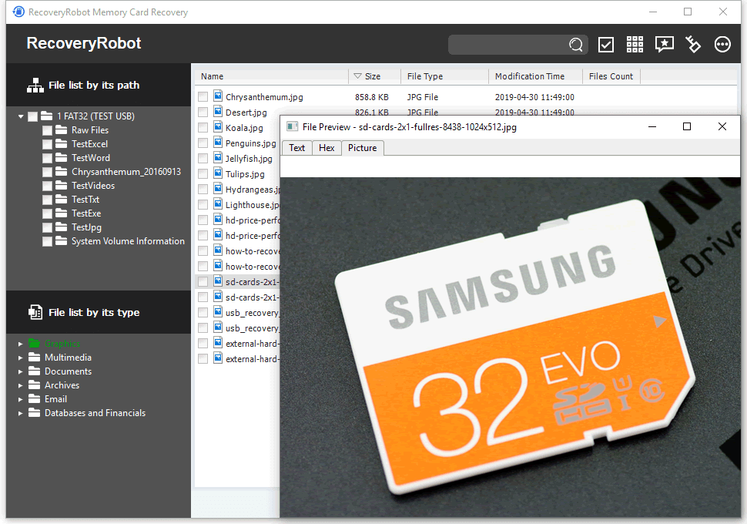Check the TestWord folder checkbox

point(47,158)
